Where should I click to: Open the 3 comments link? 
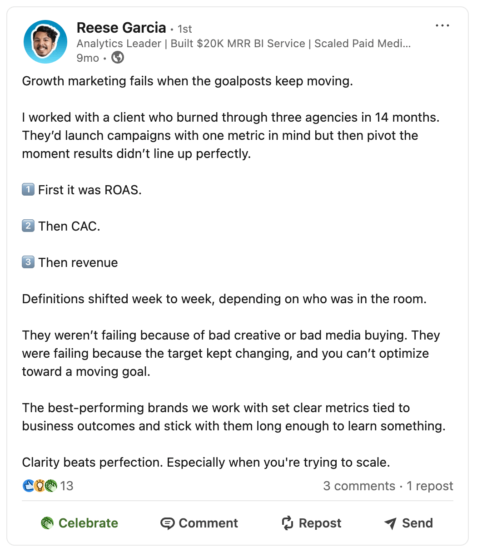click(x=359, y=486)
